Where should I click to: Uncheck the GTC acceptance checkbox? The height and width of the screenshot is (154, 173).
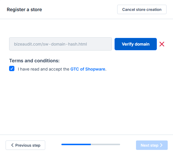pyautogui.click(x=12, y=68)
